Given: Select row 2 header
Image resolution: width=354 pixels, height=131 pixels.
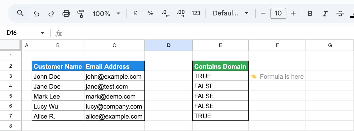Looking at the screenshot, I should click(11, 66).
